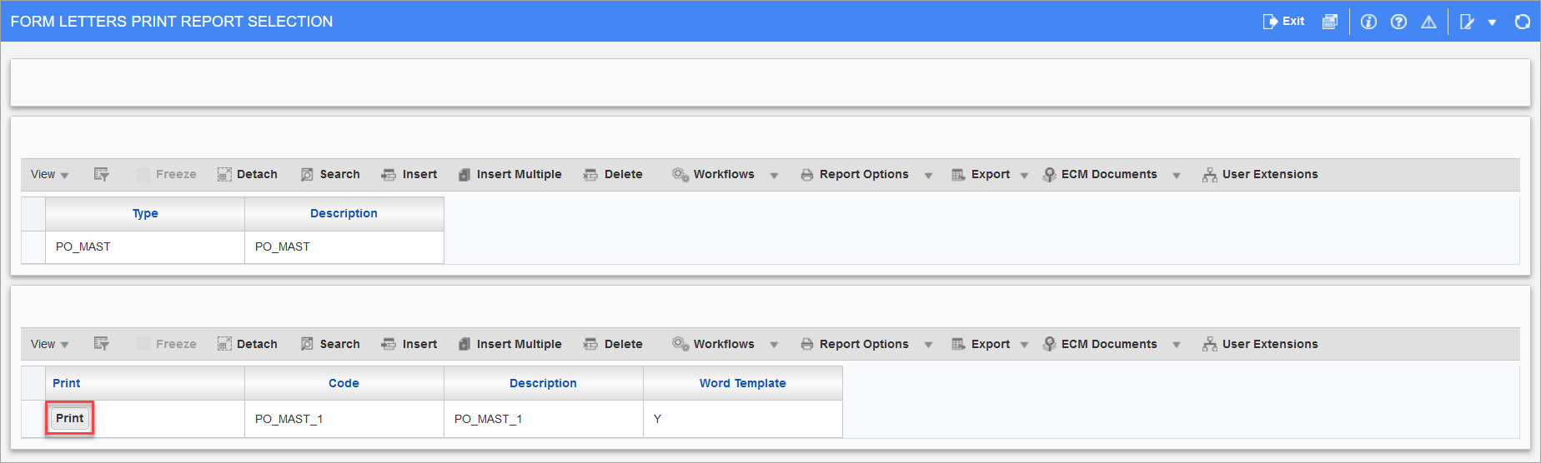Click the help question mark icon

[x=1398, y=22]
